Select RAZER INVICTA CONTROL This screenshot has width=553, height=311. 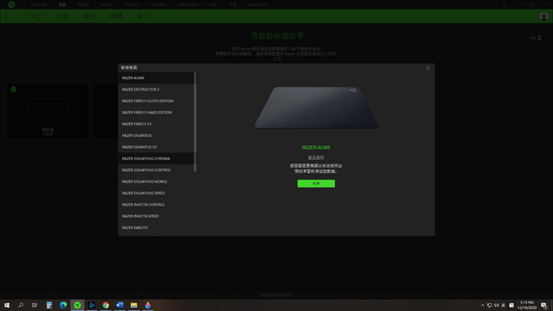156,204
